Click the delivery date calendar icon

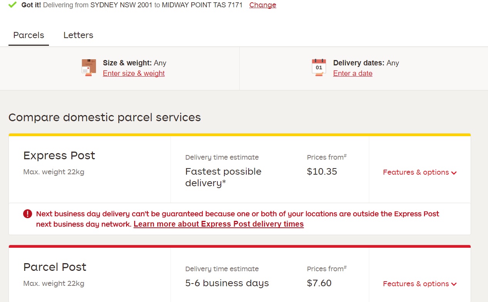click(318, 67)
